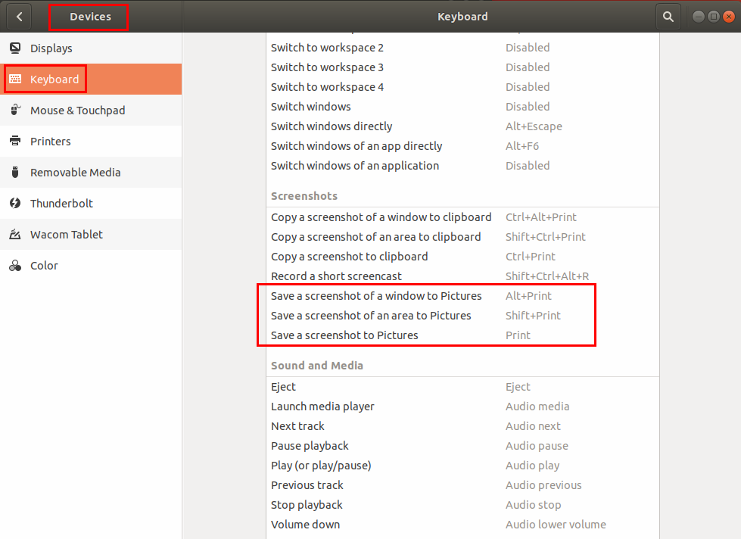Select Save a screenshot to Pictures row
The image size is (741, 539).
(x=462, y=335)
